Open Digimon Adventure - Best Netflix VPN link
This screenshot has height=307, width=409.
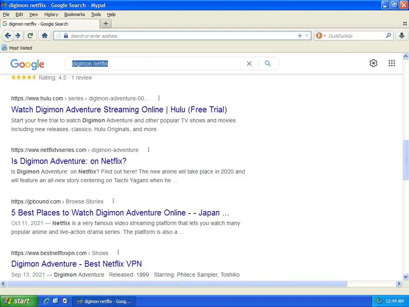coord(76,264)
